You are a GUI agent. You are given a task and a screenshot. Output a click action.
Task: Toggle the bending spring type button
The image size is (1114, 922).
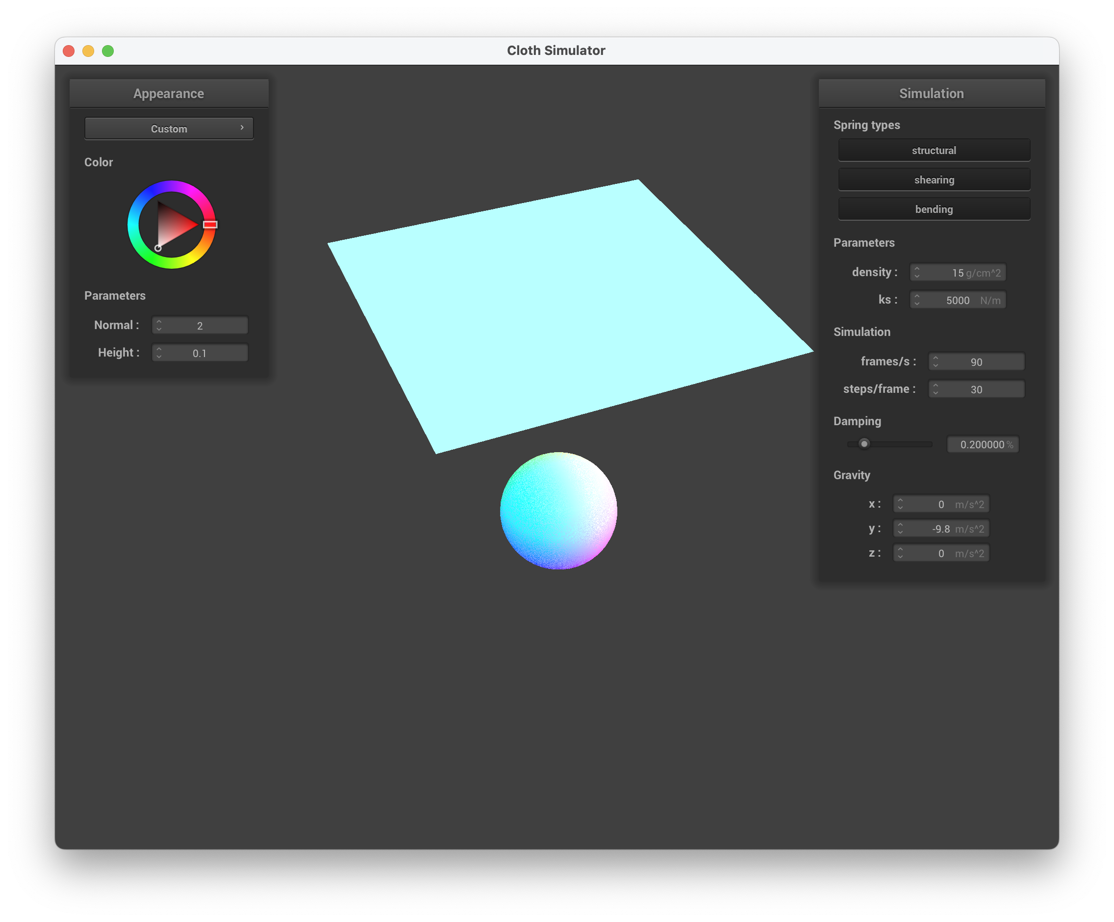pos(934,209)
